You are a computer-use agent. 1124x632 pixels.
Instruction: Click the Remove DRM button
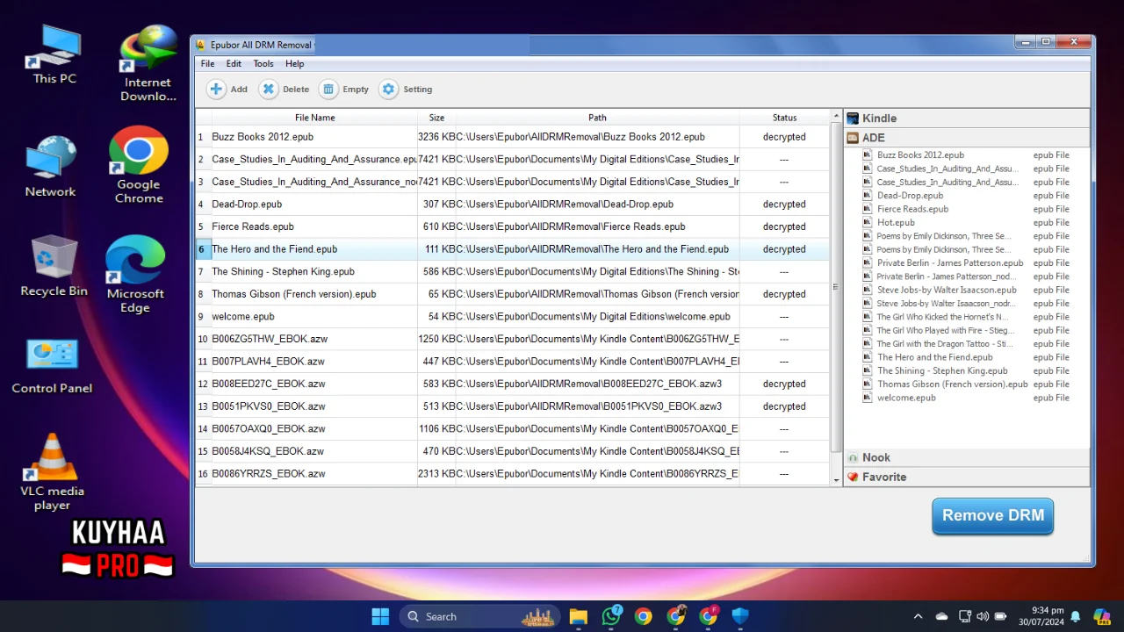[992, 515]
